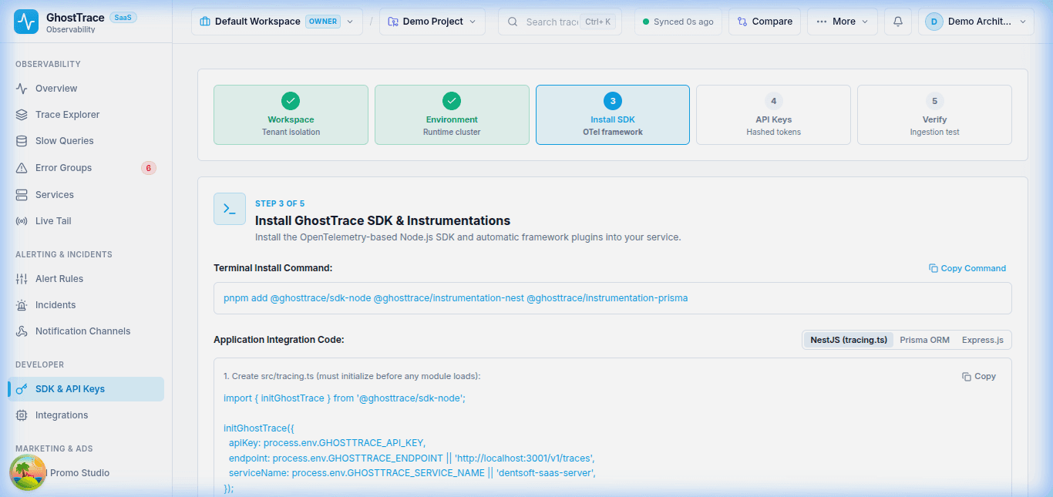Open the Demo Architect user menu
1053x497 pixels.
click(x=976, y=22)
